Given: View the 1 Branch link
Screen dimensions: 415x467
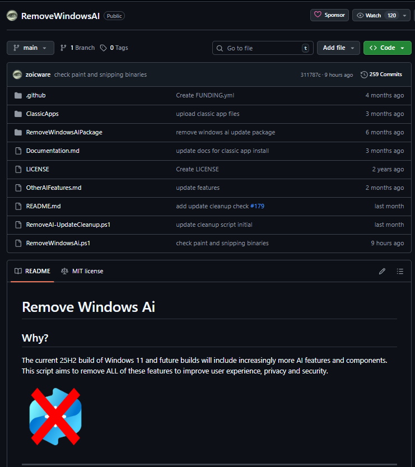Looking at the screenshot, I should [x=77, y=48].
